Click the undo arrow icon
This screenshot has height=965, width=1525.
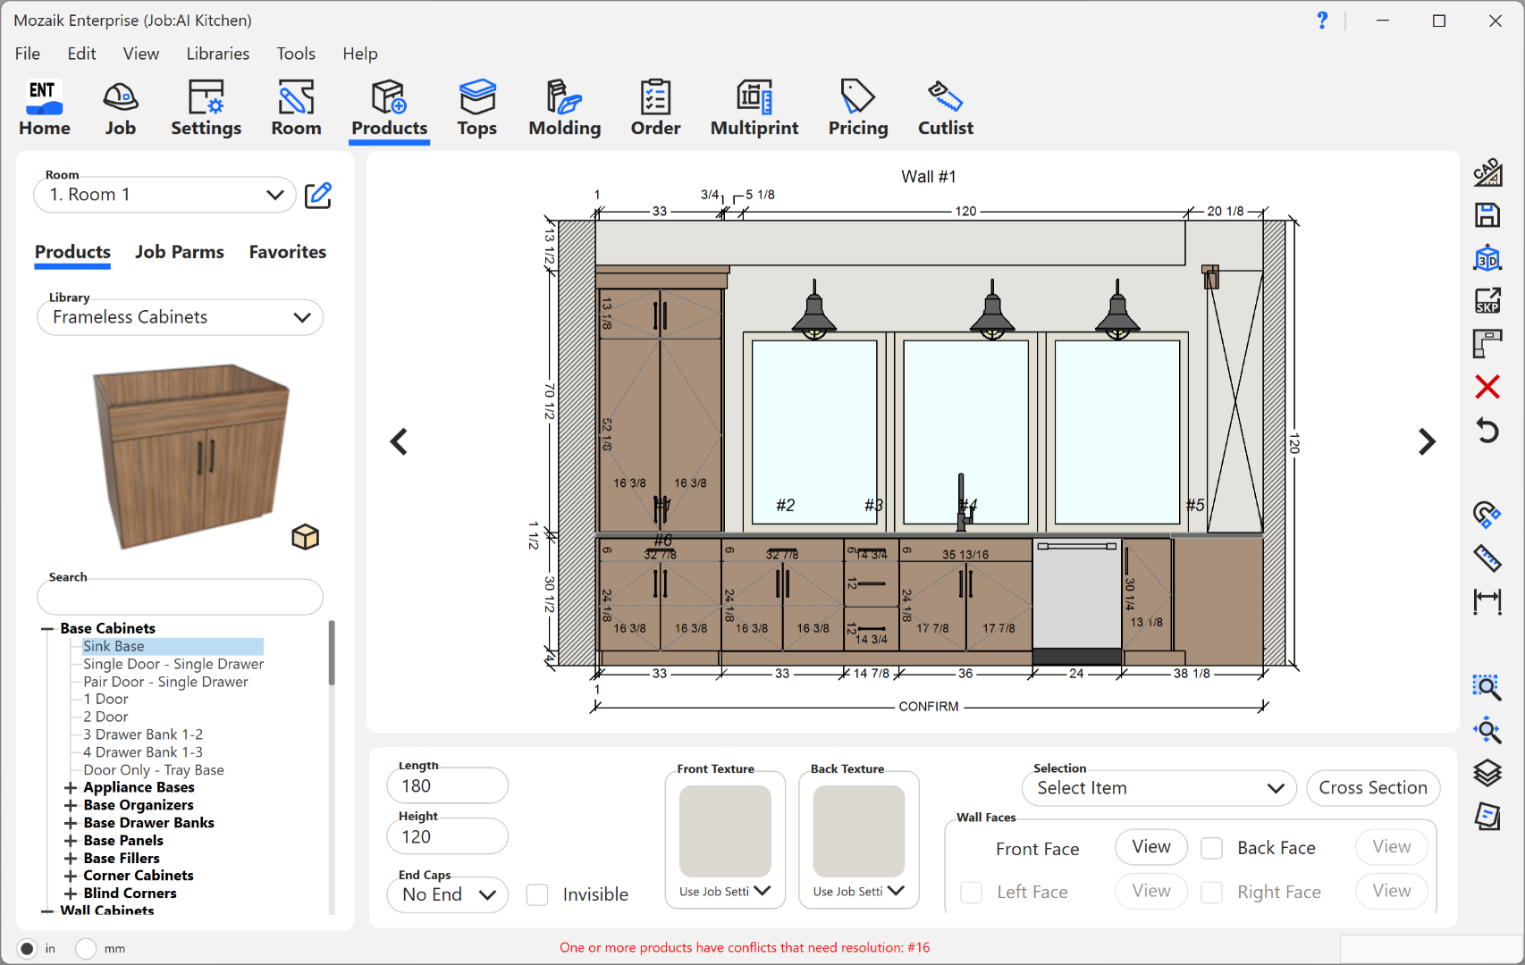pyautogui.click(x=1487, y=430)
